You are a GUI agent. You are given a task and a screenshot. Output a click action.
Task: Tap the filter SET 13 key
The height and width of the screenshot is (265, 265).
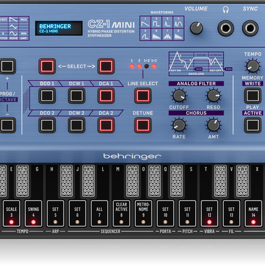coord(231,214)
